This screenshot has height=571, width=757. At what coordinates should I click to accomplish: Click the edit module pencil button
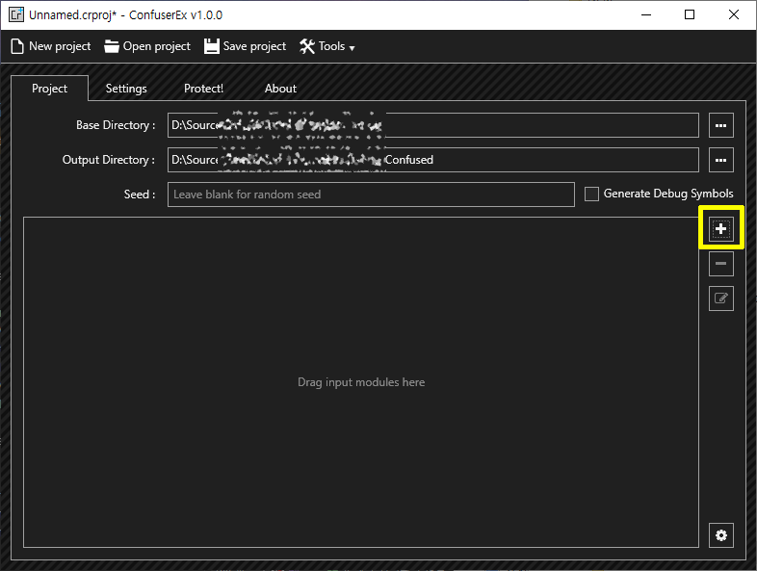pyautogui.click(x=720, y=298)
